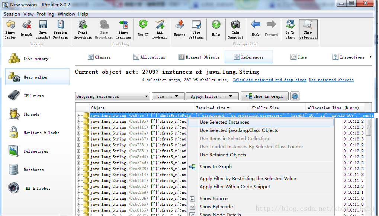The image size is (379, 216).
Task: Switch to the Allocations view tab
Action: (x=149, y=57)
